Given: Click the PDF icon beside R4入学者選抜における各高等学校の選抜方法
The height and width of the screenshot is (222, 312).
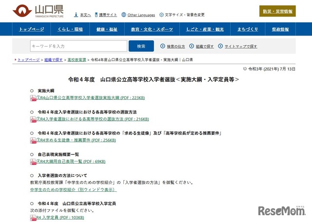Looking at the screenshot, I should click(34, 119).
